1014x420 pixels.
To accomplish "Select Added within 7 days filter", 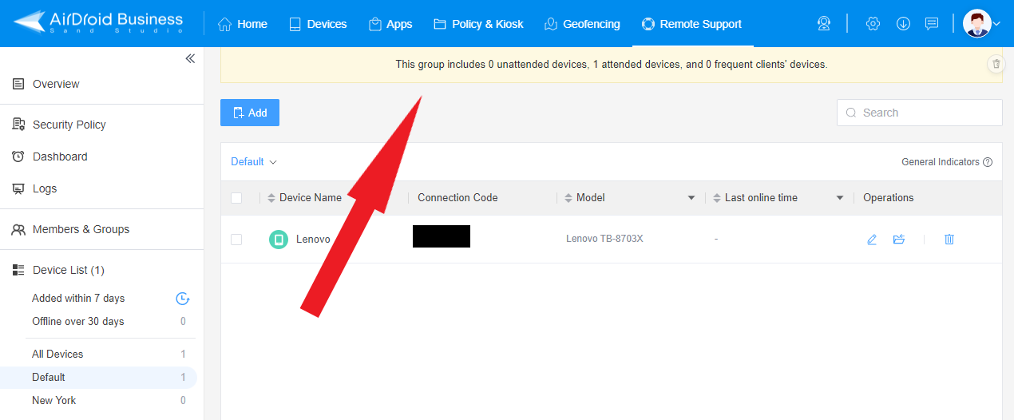I will 78,298.
